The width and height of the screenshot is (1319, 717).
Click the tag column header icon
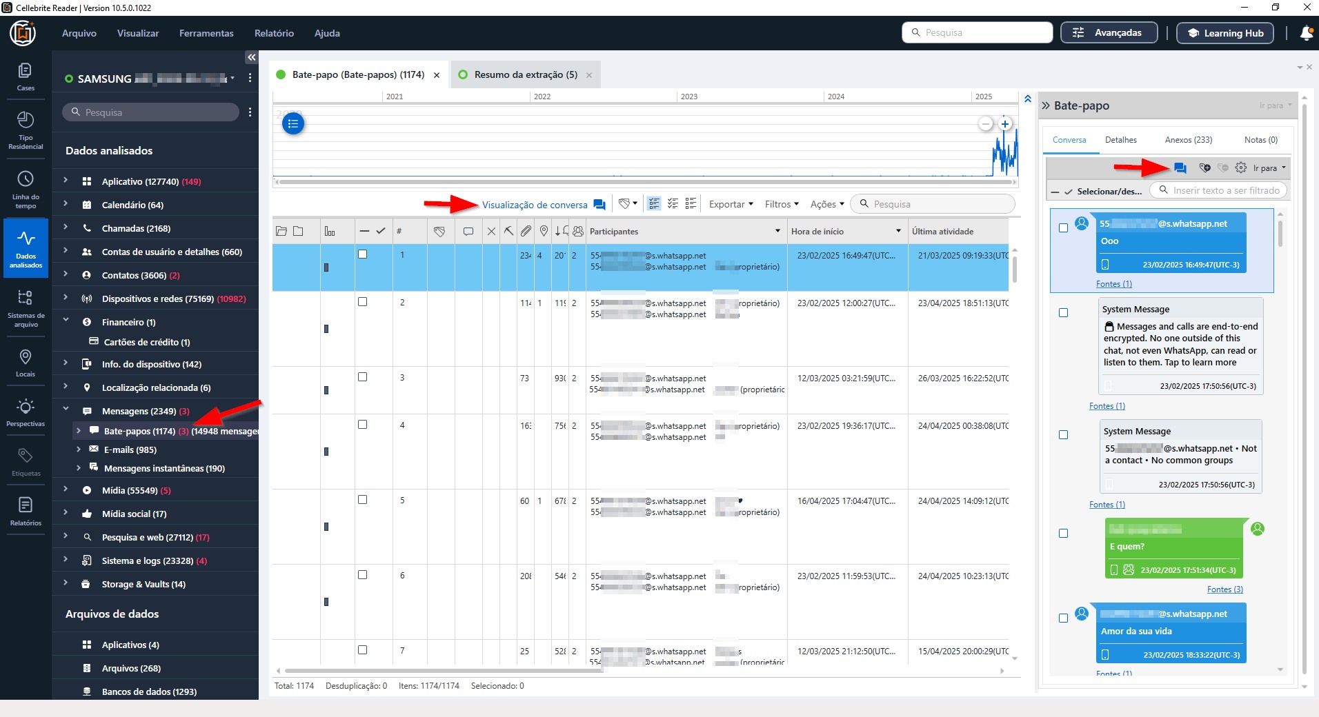coord(439,232)
